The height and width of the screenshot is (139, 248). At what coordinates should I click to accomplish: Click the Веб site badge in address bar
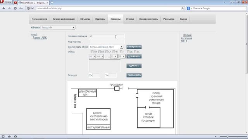coord(31,8)
